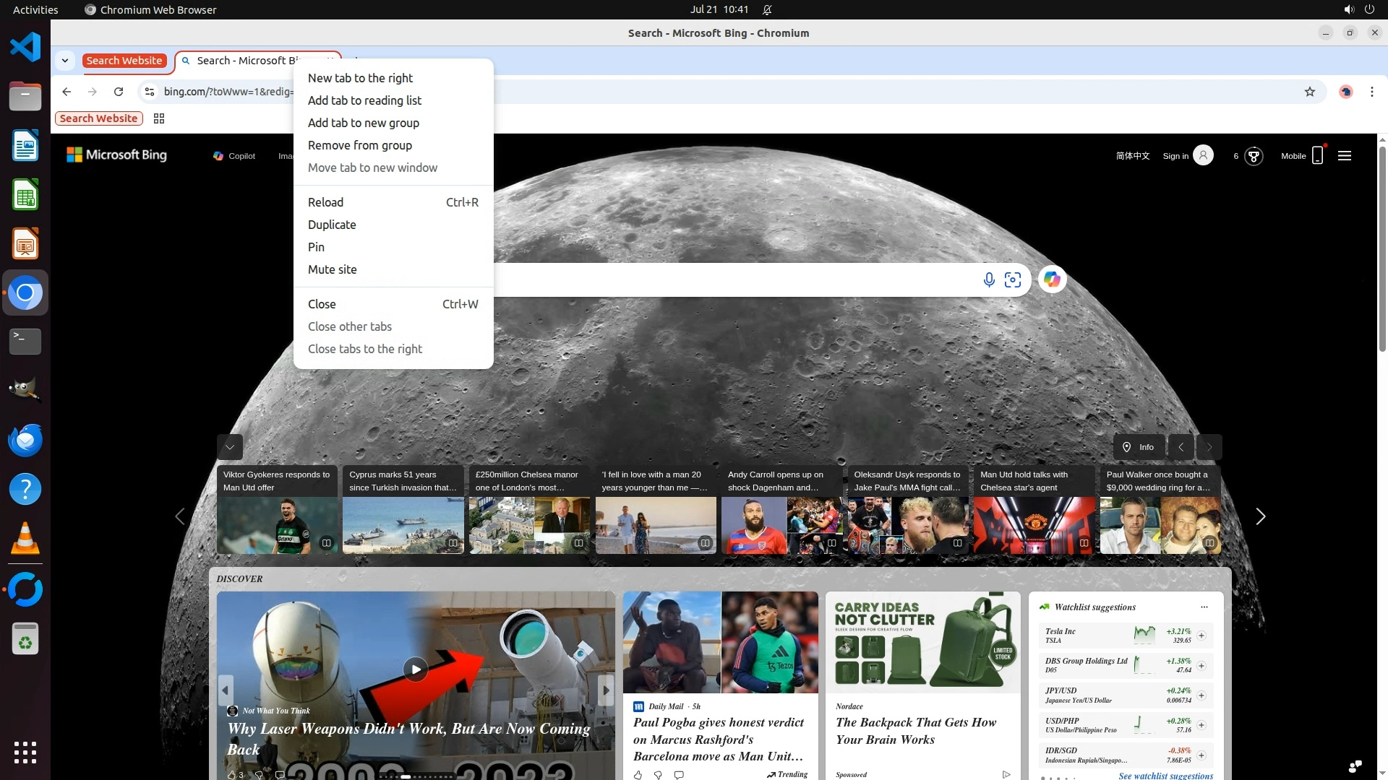
Task: Bookmark this page with star icon
Action: click(x=1309, y=92)
